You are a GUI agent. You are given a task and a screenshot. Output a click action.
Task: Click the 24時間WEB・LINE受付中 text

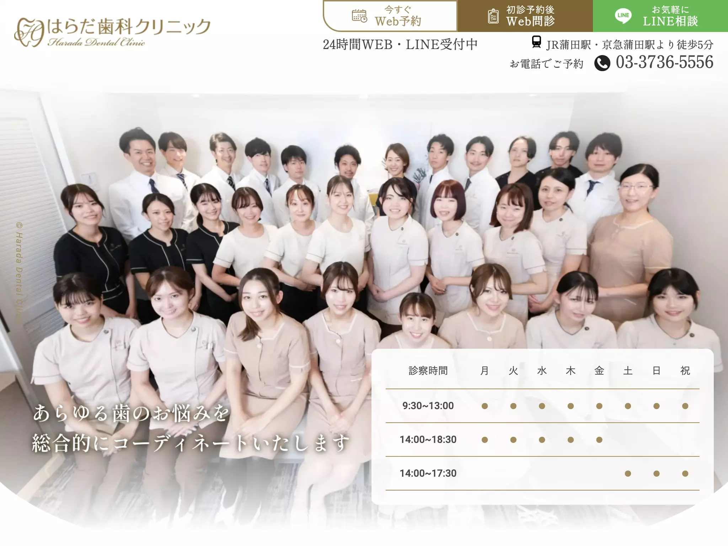[x=400, y=44]
